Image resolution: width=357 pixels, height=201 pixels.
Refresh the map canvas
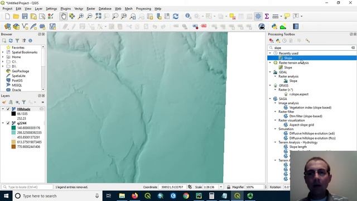(x=176, y=16)
